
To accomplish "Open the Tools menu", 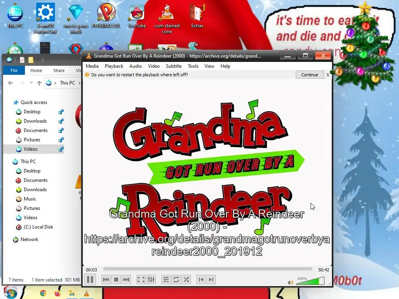I will pyautogui.click(x=193, y=66).
